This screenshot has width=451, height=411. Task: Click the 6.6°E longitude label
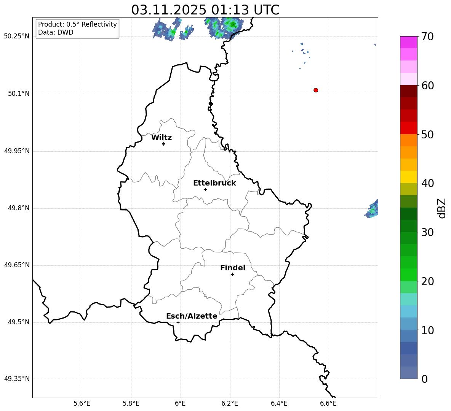point(328,403)
